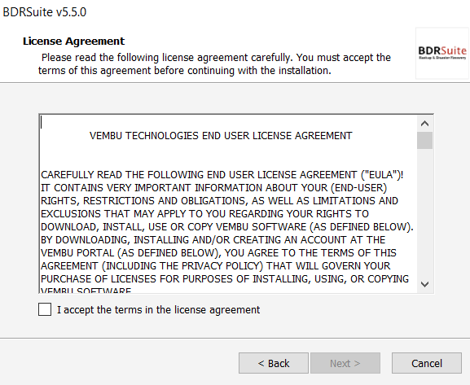Cancel the BDRSuite installation
The height and width of the screenshot is (385, 470).
(x=427, y=363)
